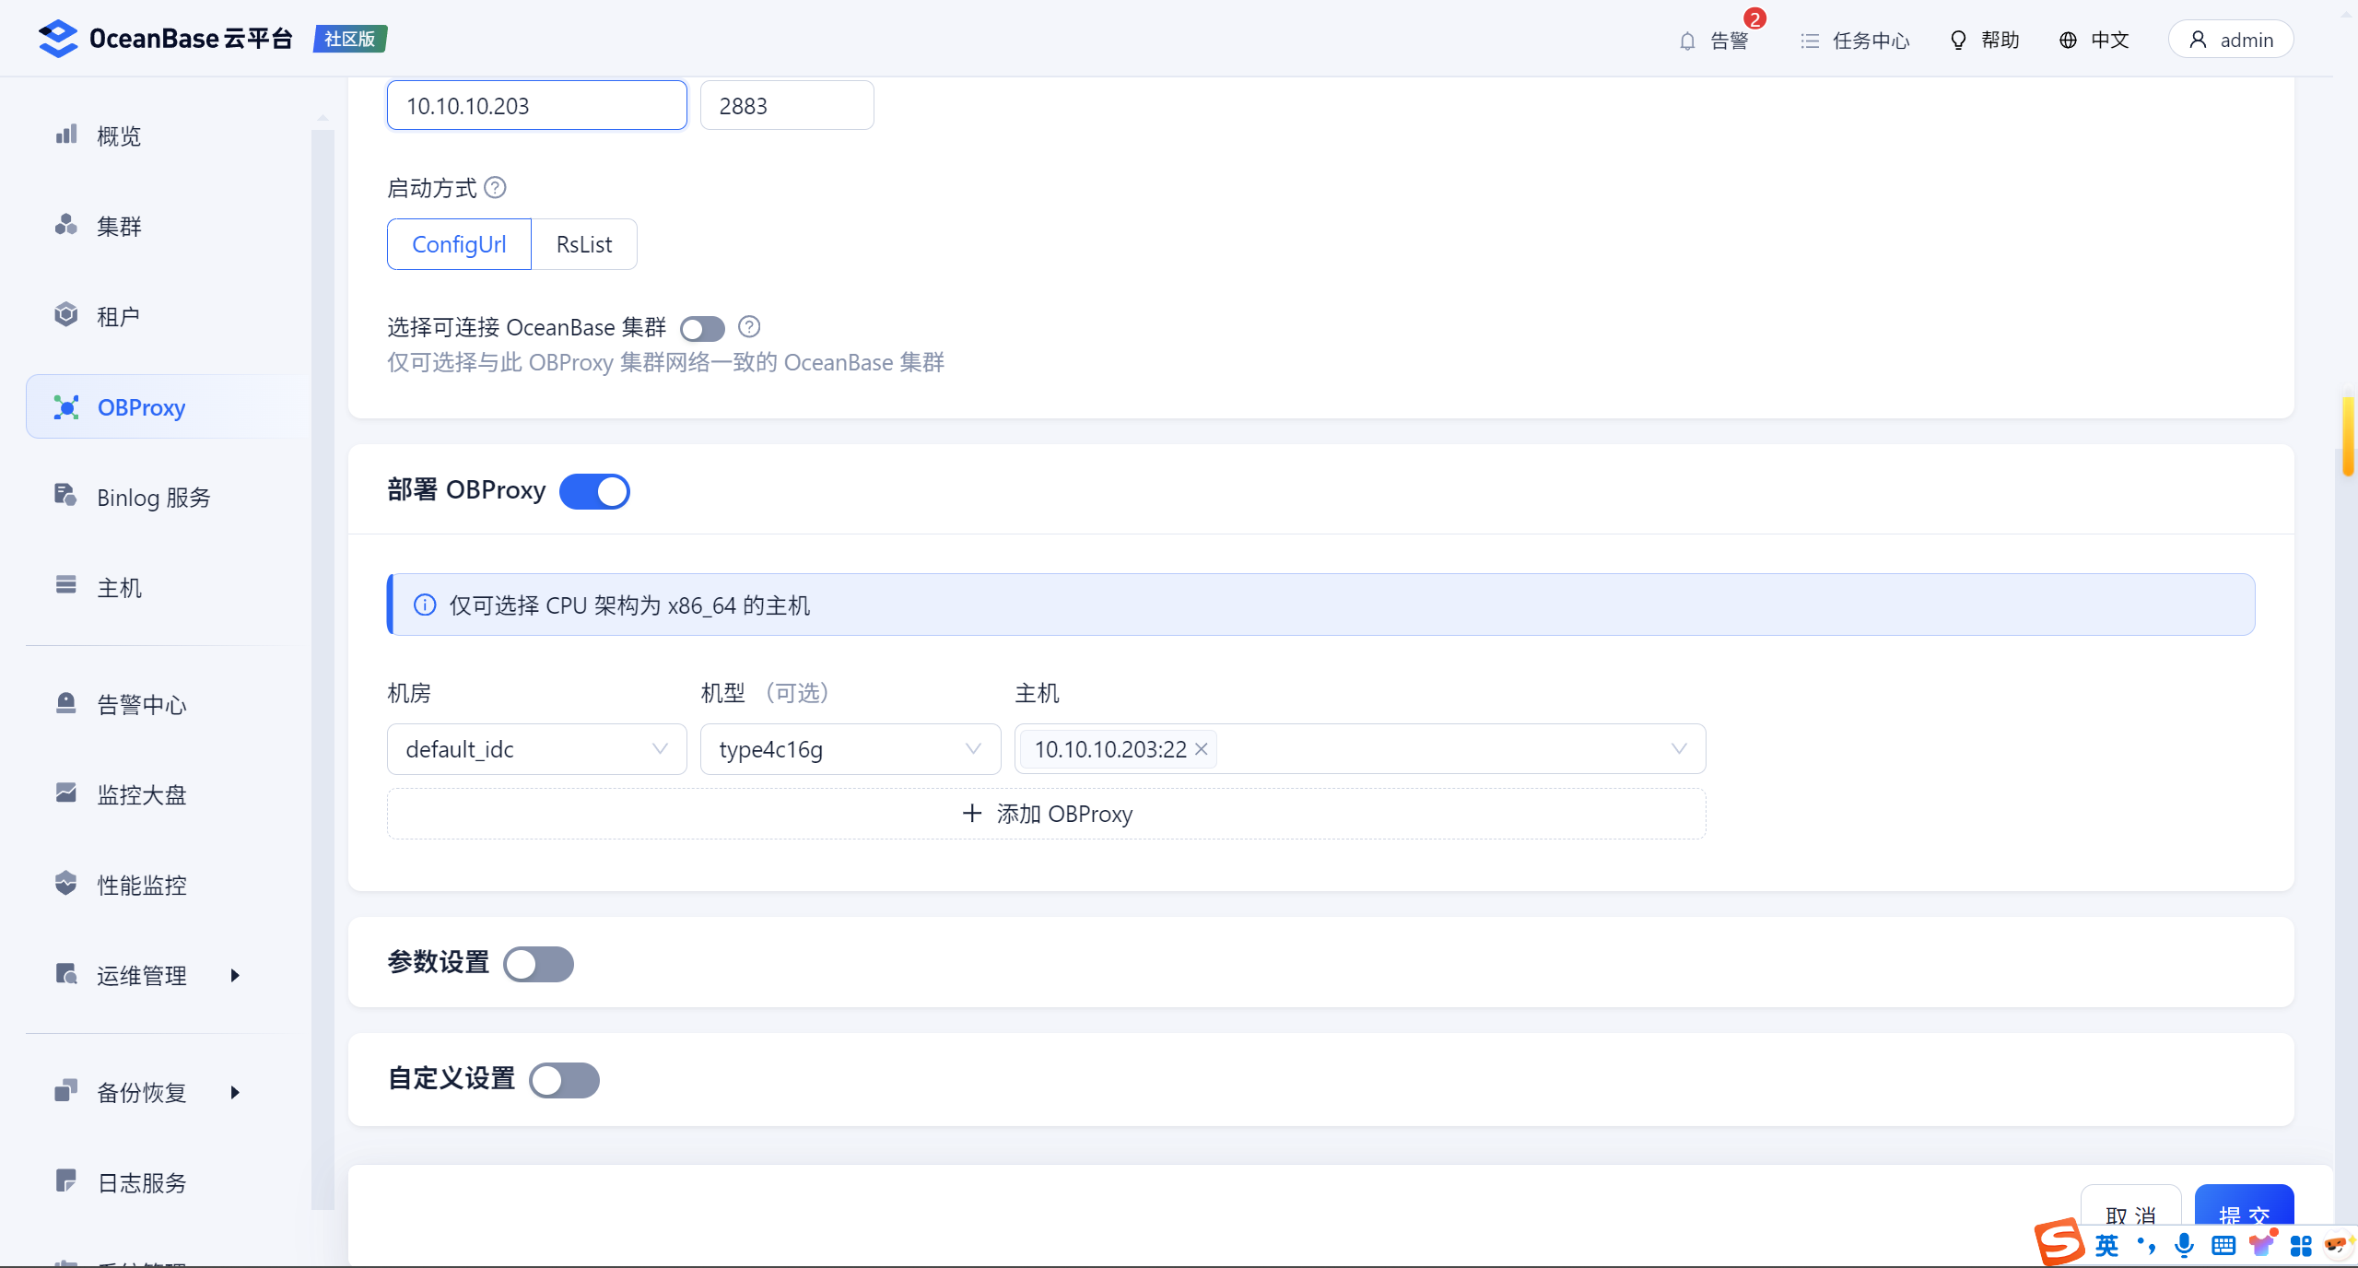Click the help lightbulb icon
The image size is (2358, 1268).
[1958, 40]
